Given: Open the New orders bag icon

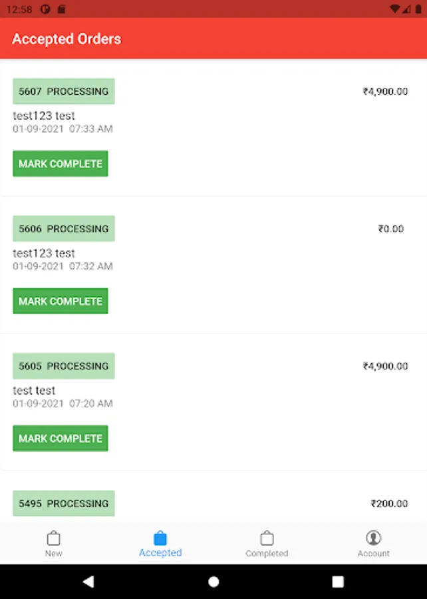Looking at the screenshot, I should coord(53,538).
